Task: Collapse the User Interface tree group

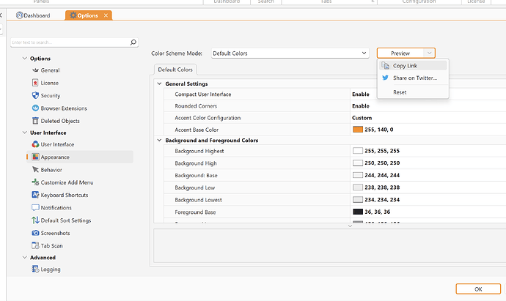Action: coord(24,133)
